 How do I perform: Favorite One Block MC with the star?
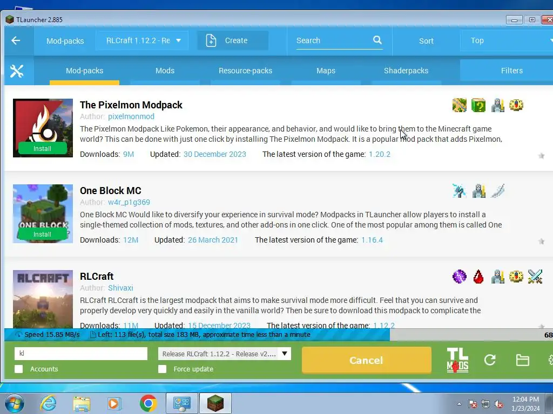[541, 241]
